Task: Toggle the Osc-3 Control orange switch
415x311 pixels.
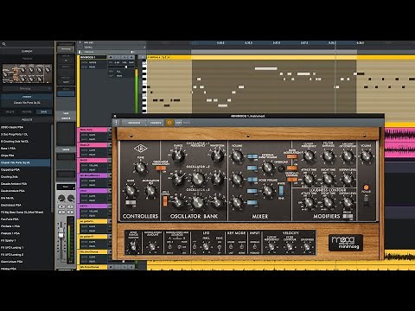Action: [165, 200]
